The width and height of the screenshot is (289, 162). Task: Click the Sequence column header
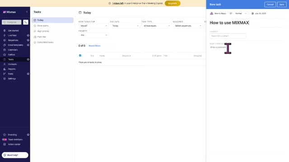tap(126, 56)
